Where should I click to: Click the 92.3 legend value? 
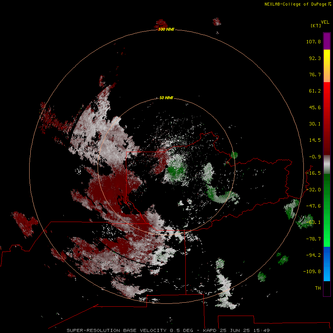(x=315, y=58)
